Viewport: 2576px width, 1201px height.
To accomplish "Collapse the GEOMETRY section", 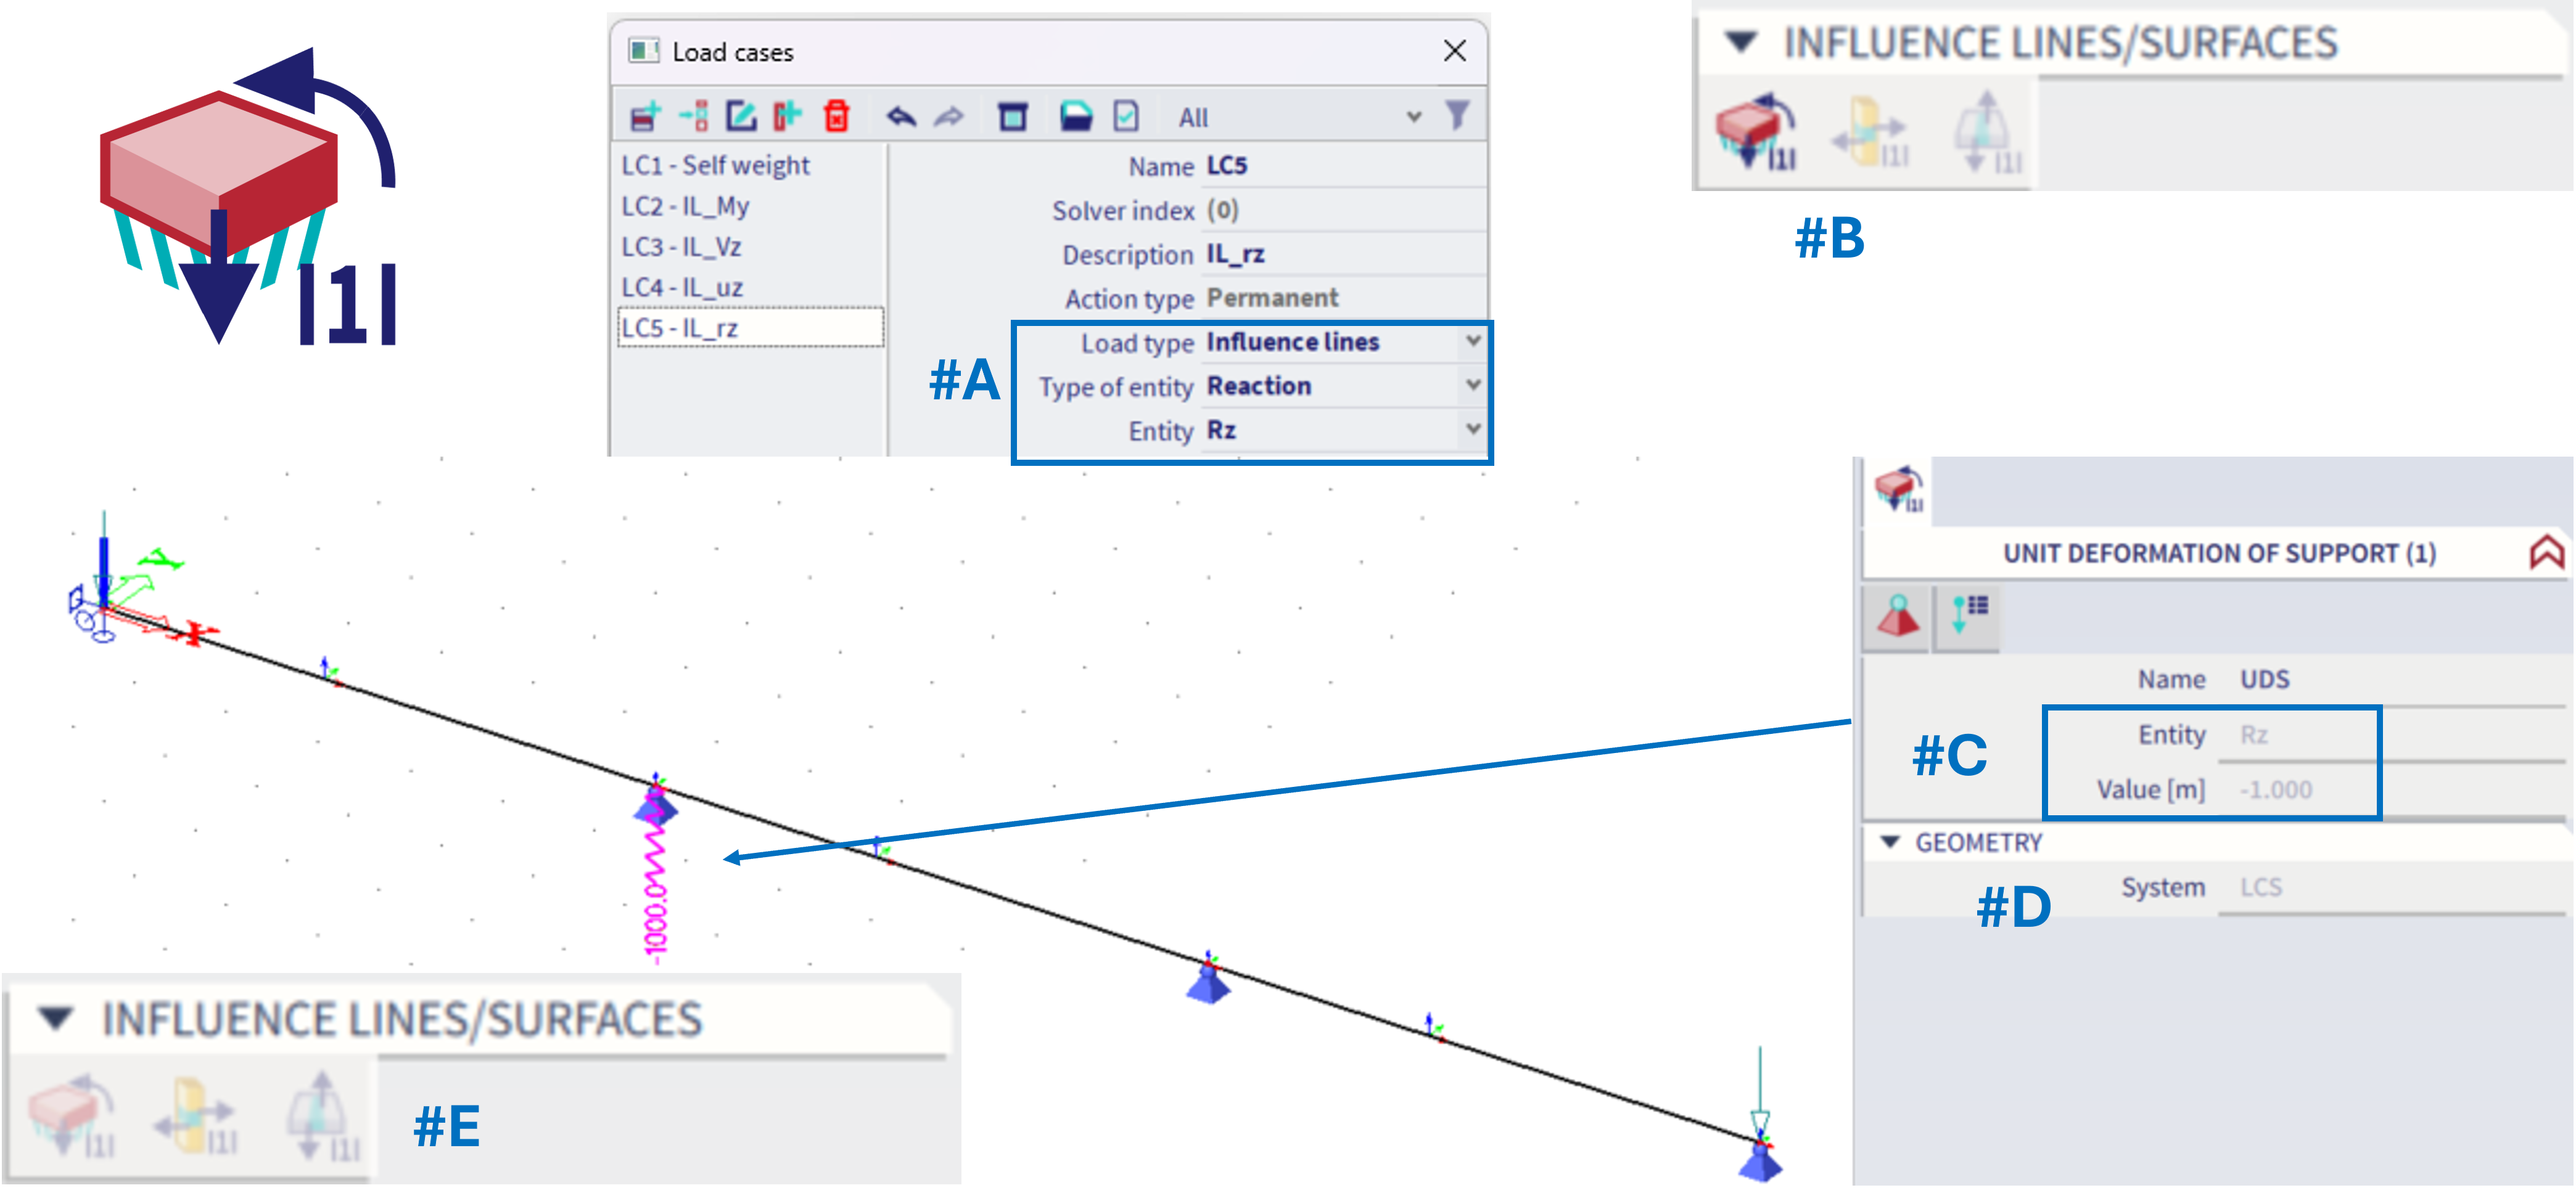I will 1889,842.
